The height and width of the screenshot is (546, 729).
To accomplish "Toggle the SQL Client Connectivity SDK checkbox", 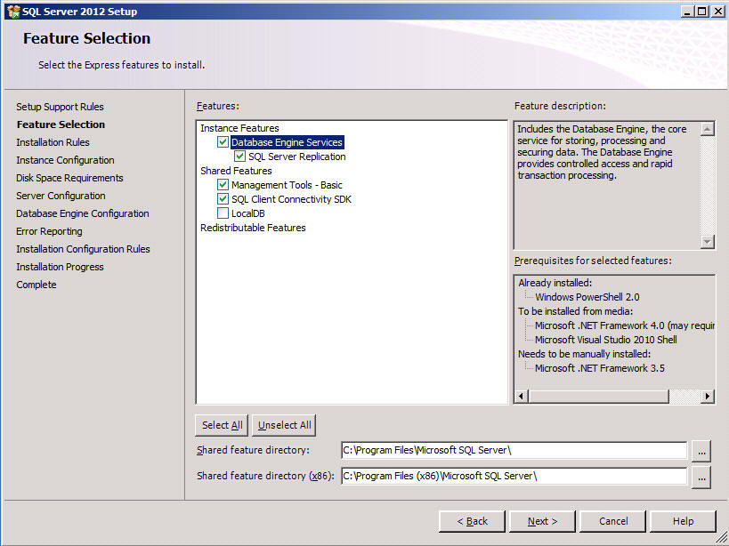I will click(223, 199).
